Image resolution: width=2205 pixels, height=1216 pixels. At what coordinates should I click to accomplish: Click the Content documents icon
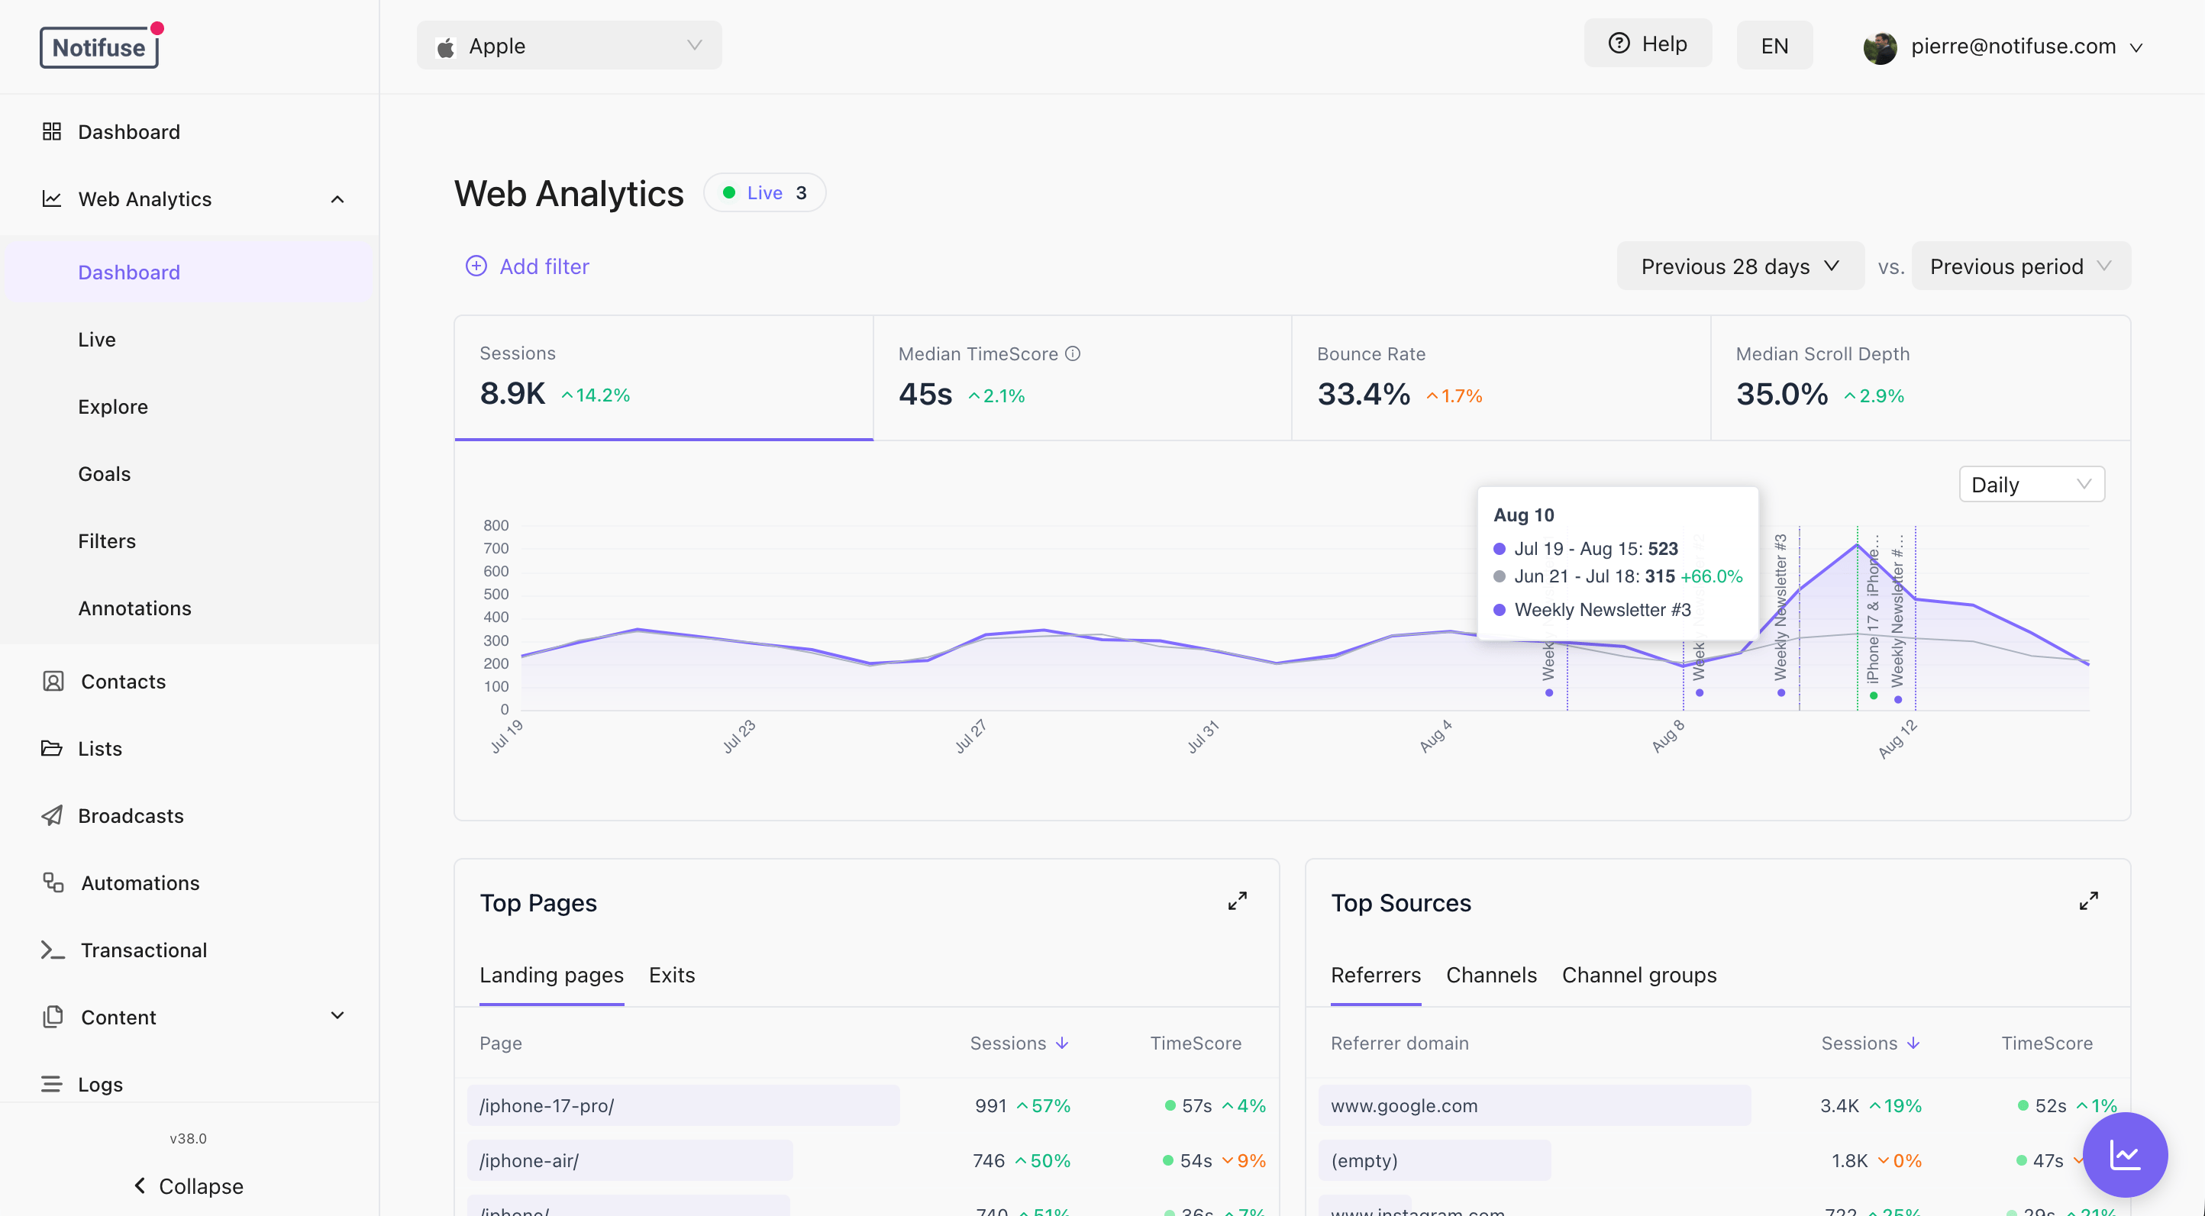click(x=53, y=1017)
